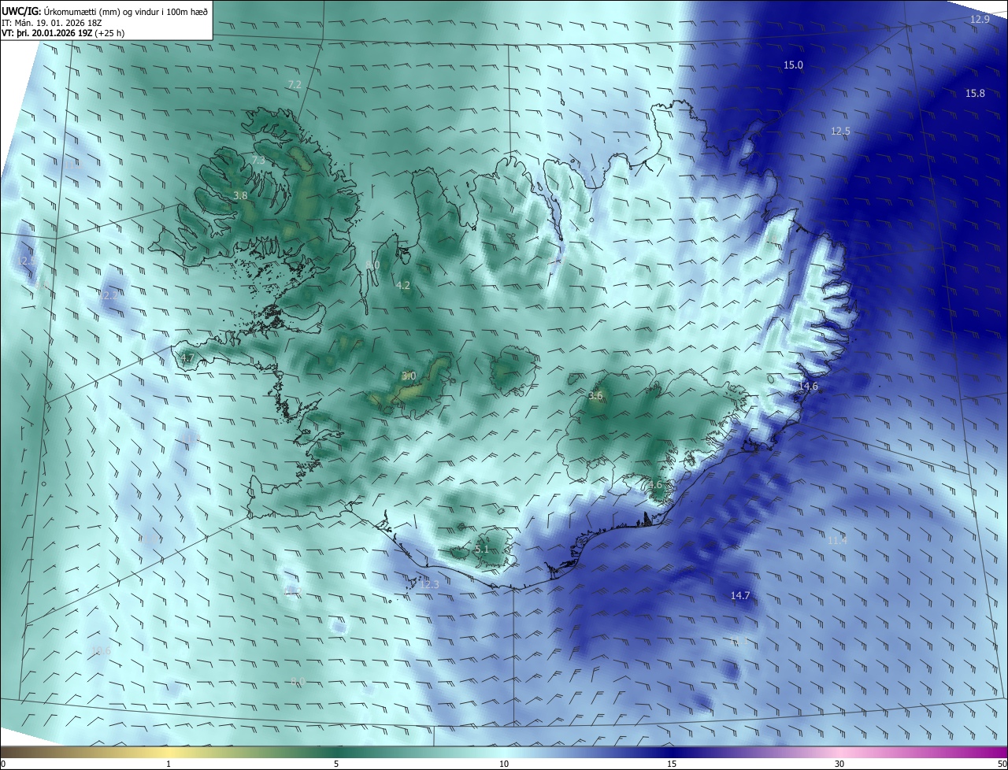Screen dimensions: 1008x770
Task: Click the 14.7 value label
Action: (740, 596)
